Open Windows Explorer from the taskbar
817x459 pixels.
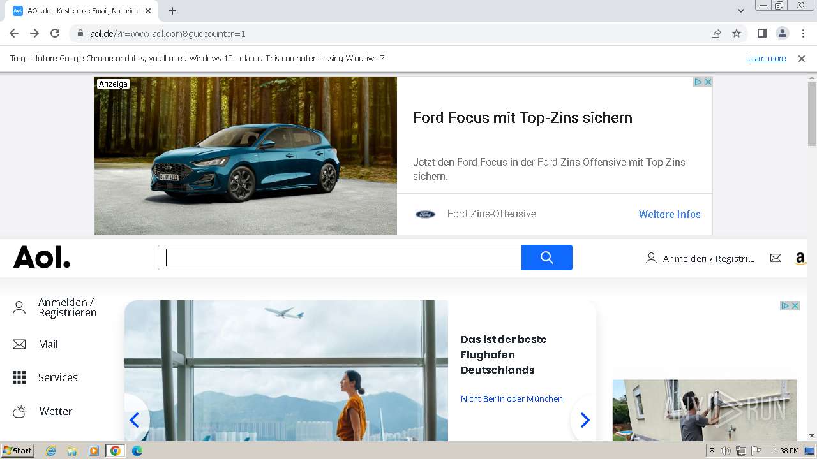[x=72, y=451]
